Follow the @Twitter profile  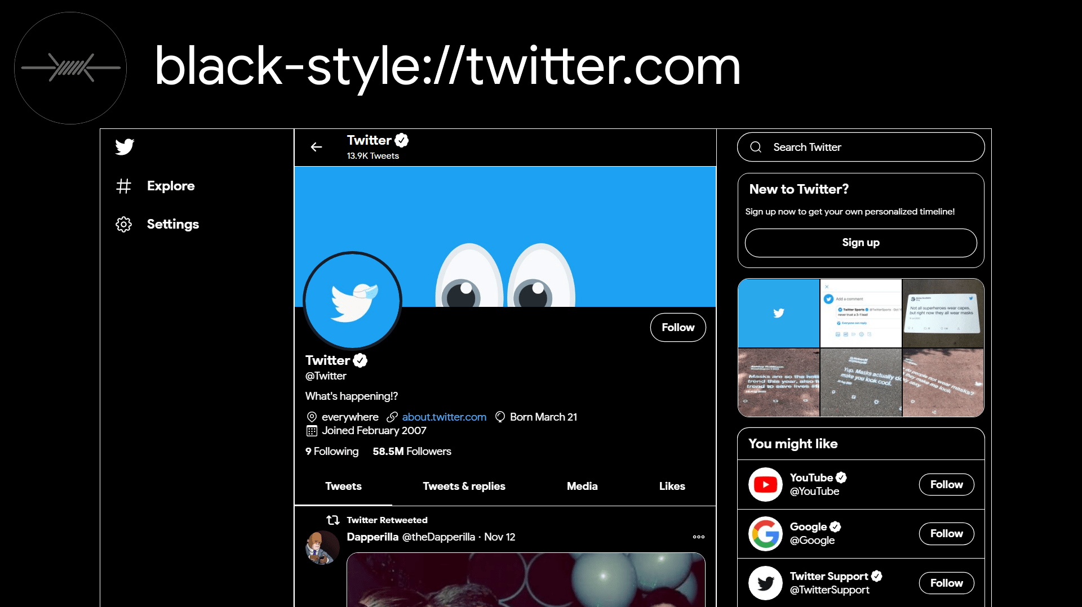[677, 327]
